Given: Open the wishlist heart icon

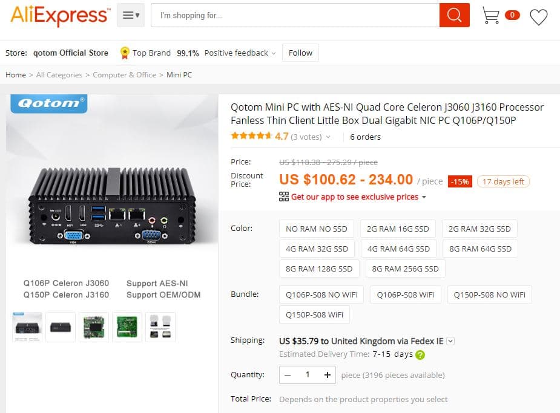Looking at the screenshot, I should pyautogui.click(x=538, y=16).
